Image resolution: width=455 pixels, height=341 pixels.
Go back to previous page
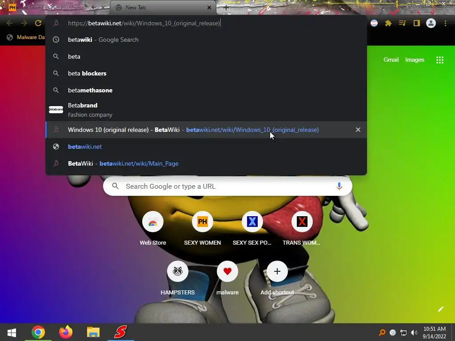(x=10, y=23)
